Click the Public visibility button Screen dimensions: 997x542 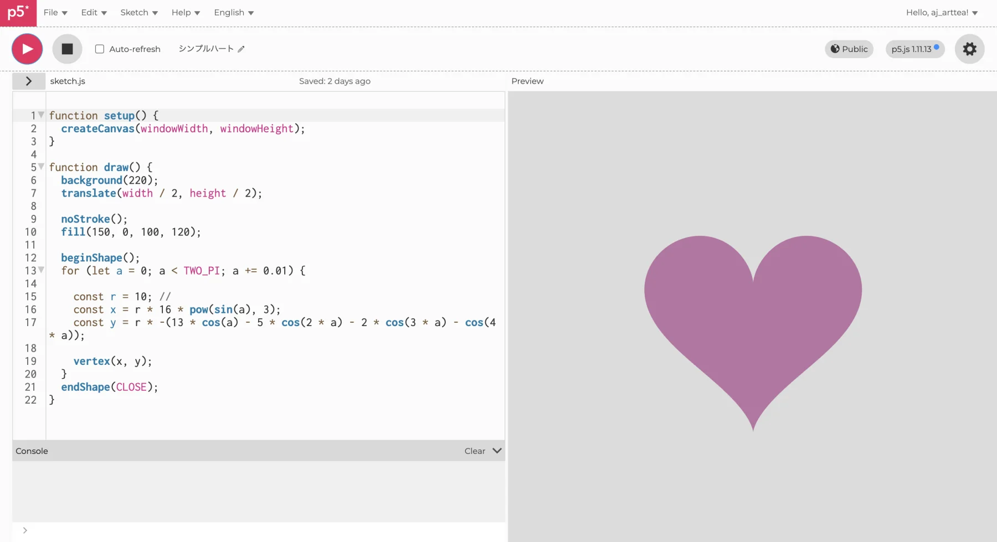[x=849, y=49]
